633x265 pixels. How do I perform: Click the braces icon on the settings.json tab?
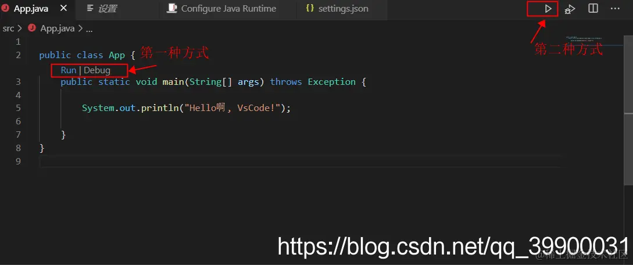(x=310, y=8)
